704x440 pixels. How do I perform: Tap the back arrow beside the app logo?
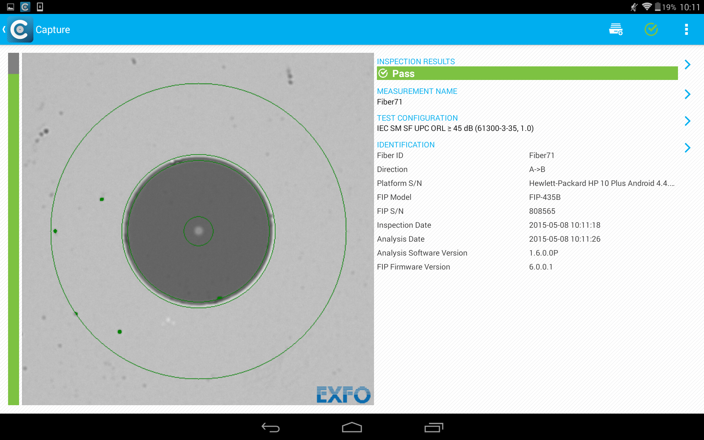click(4, 29)
